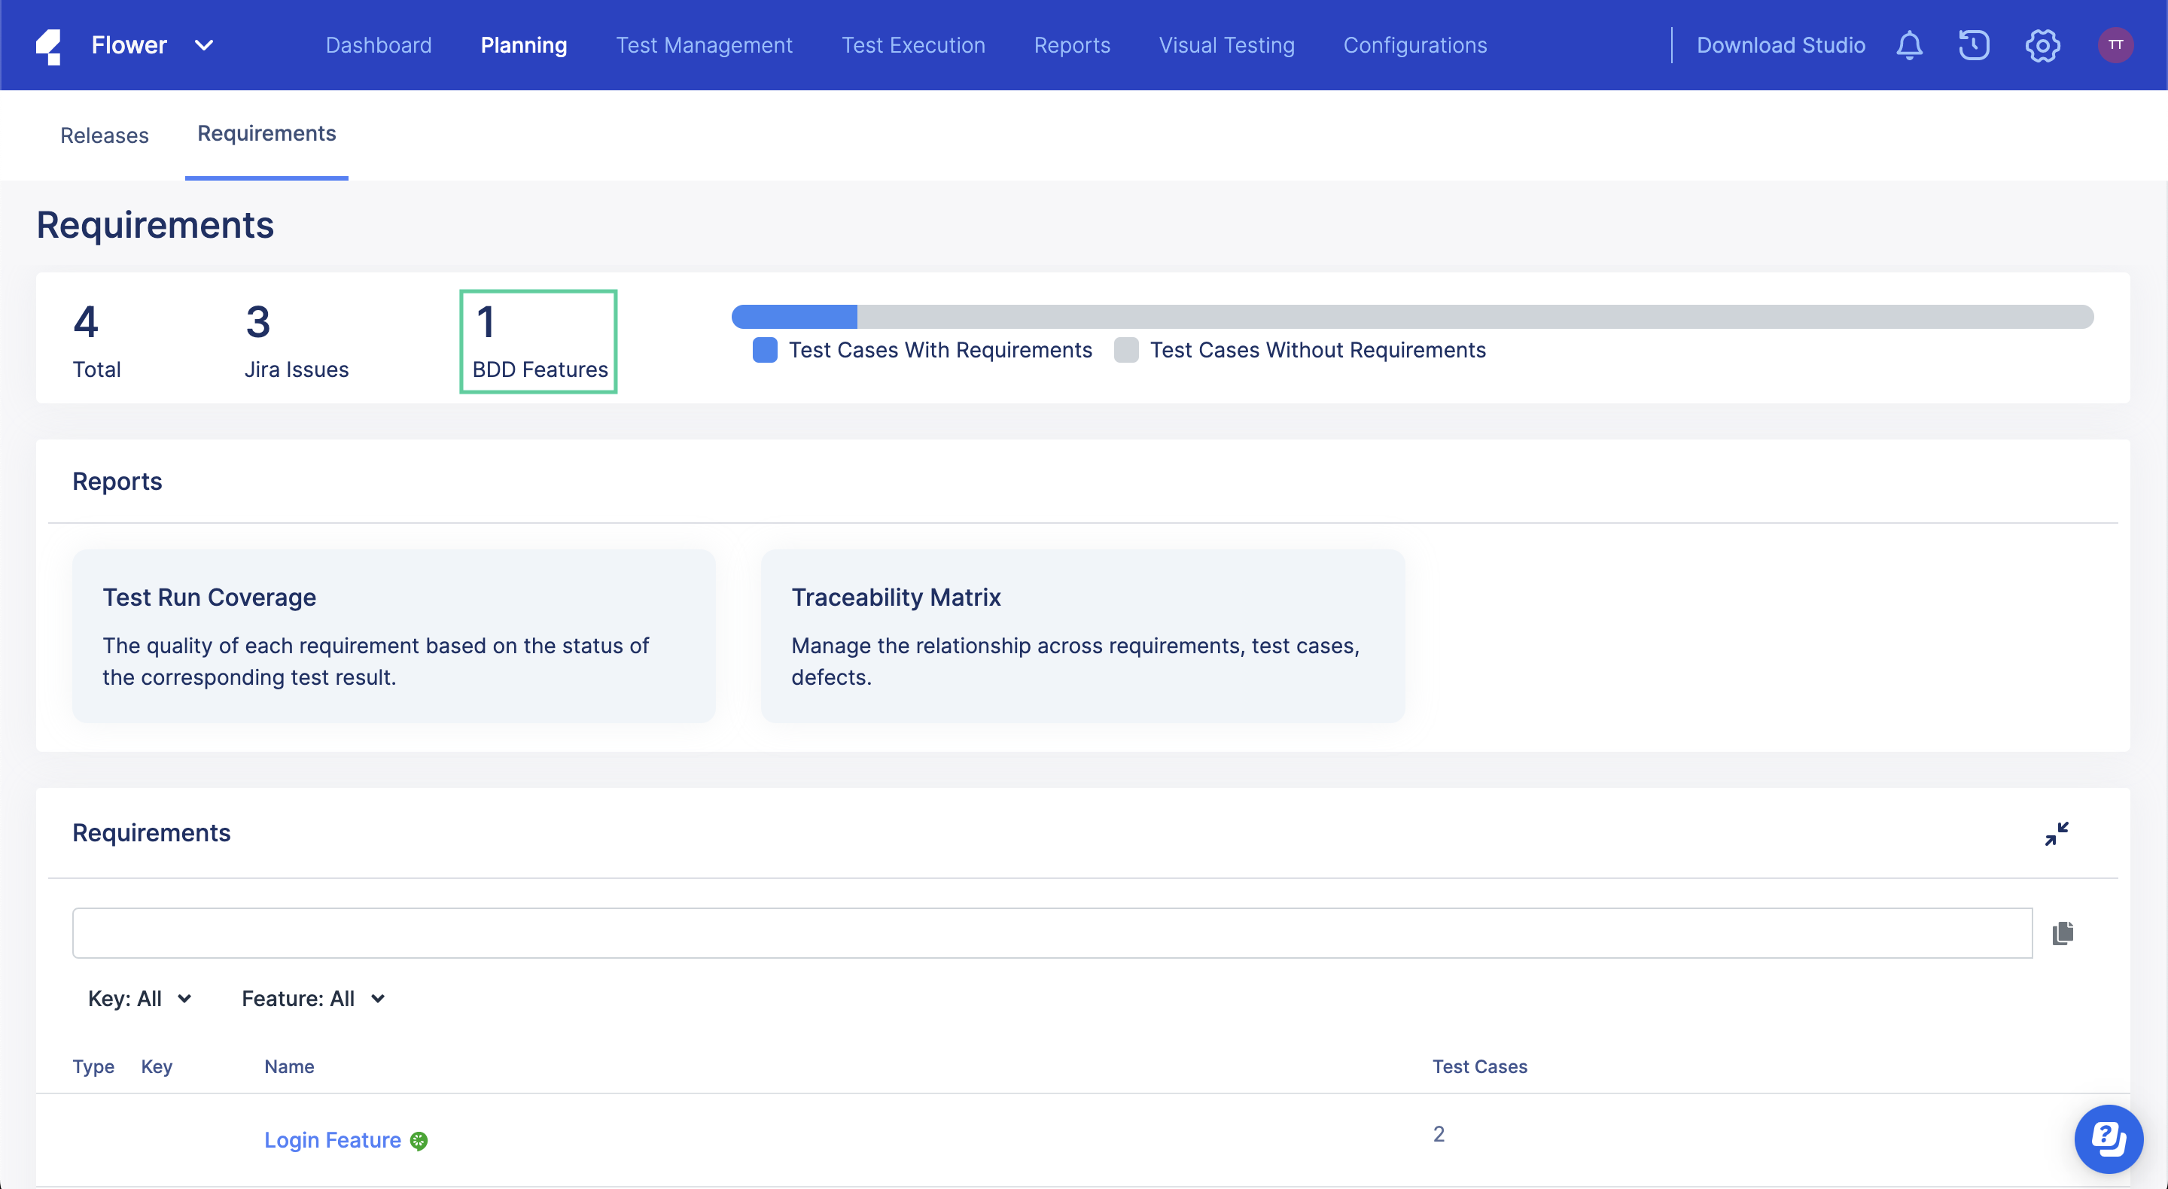Select the Requirements tab
2168x1189 pixels.
pos(266,133)
